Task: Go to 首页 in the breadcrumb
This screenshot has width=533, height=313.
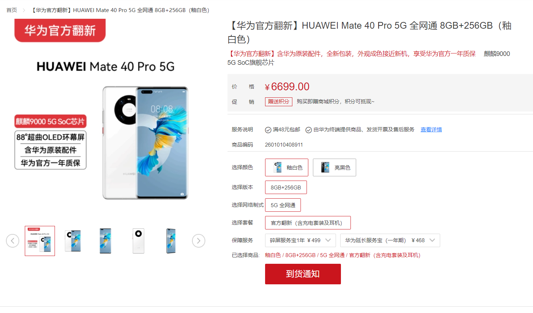Action: point(12,10)
